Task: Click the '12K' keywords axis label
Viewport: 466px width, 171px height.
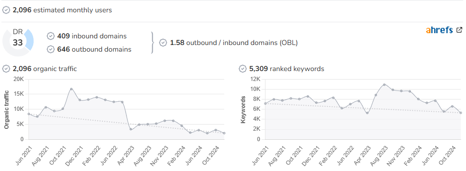Action: (x=255, y=79)
